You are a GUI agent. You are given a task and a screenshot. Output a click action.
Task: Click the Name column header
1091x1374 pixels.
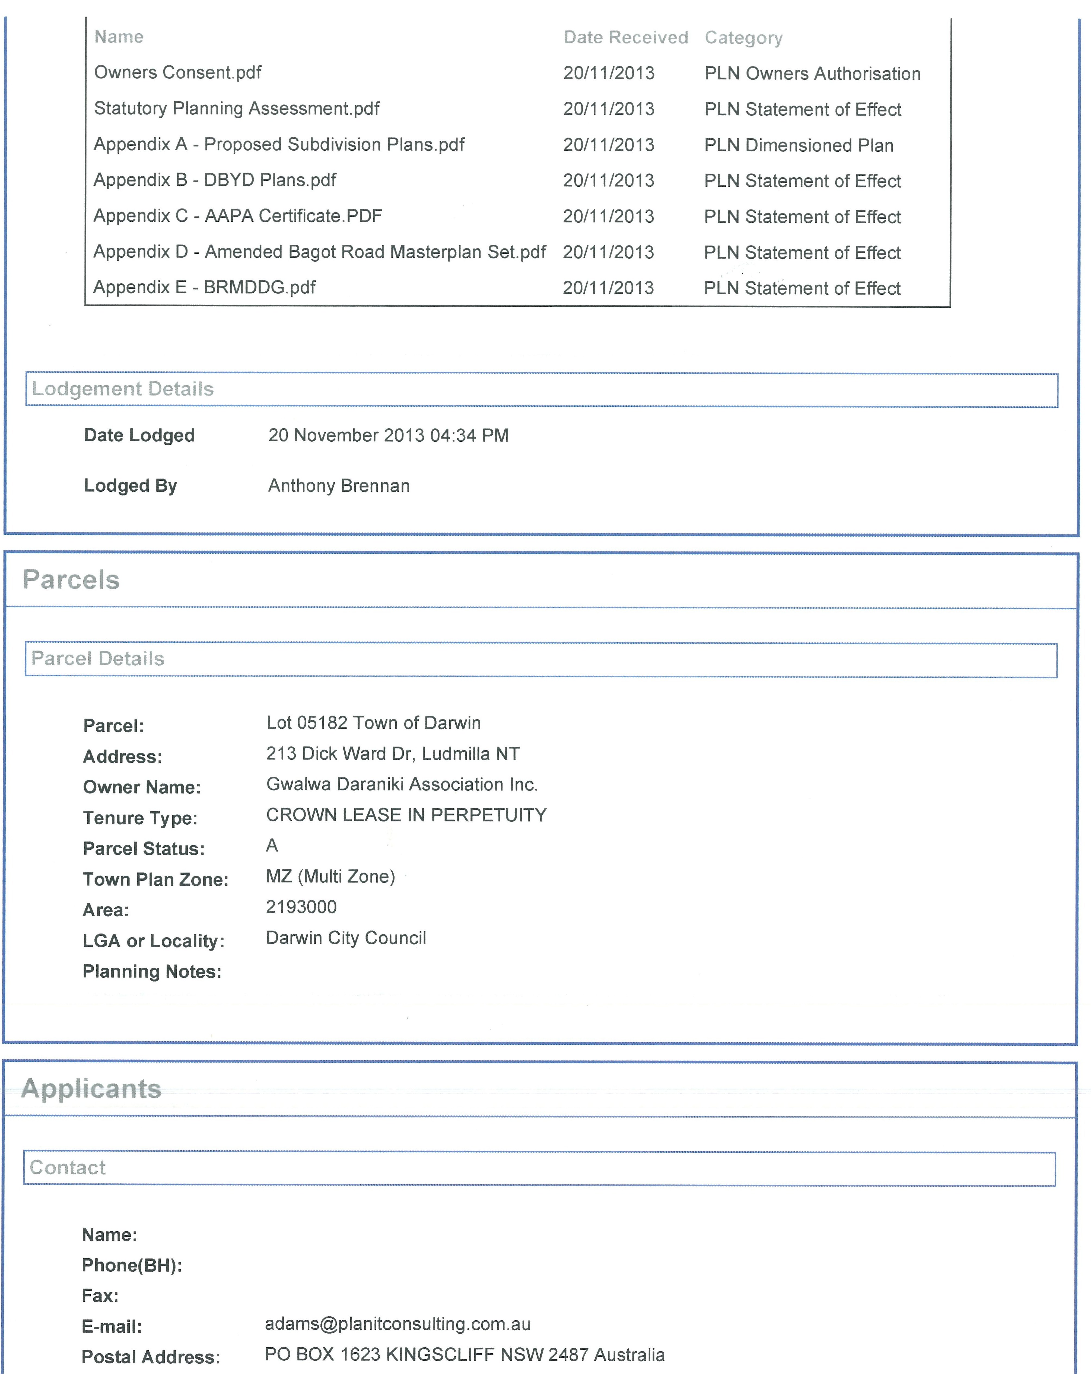pyautogui.click(x=119, y=37)
